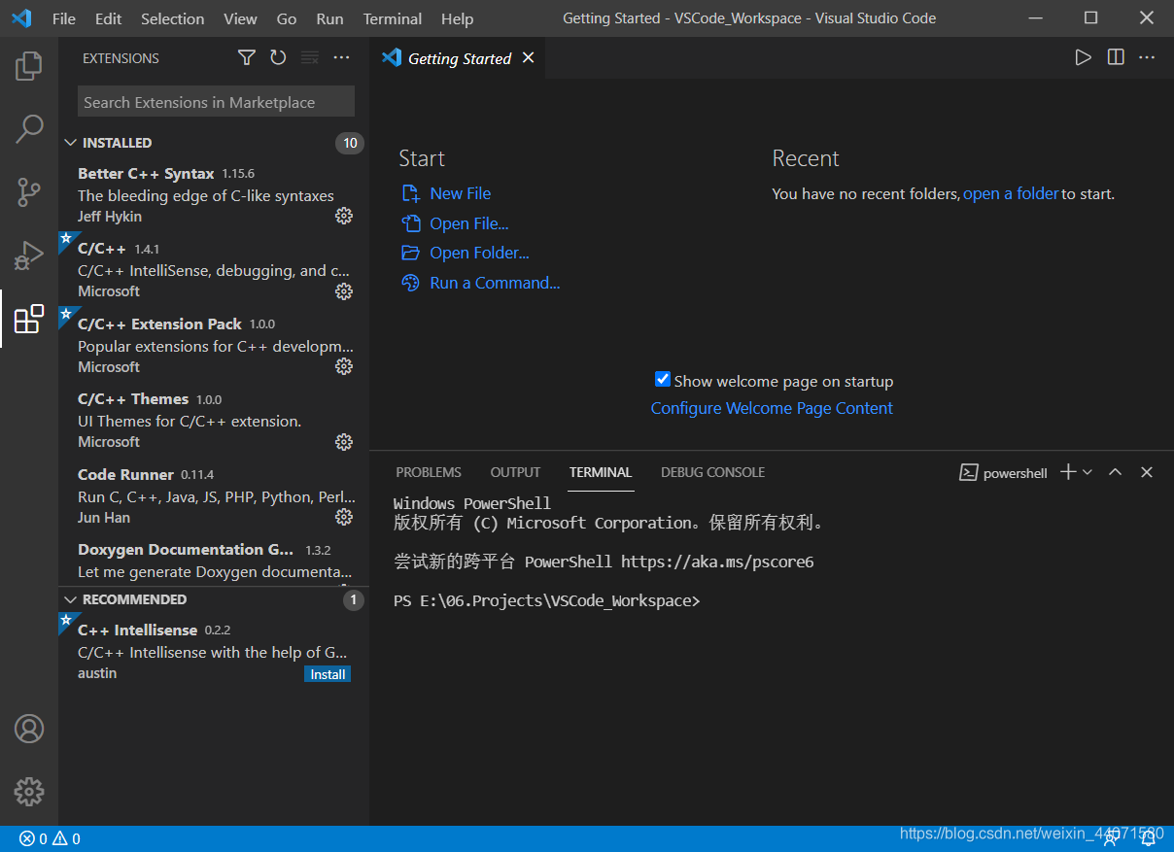Focus the Search Extensions in Marketplace field
The image size is (1174, 852).
[216, 102]
